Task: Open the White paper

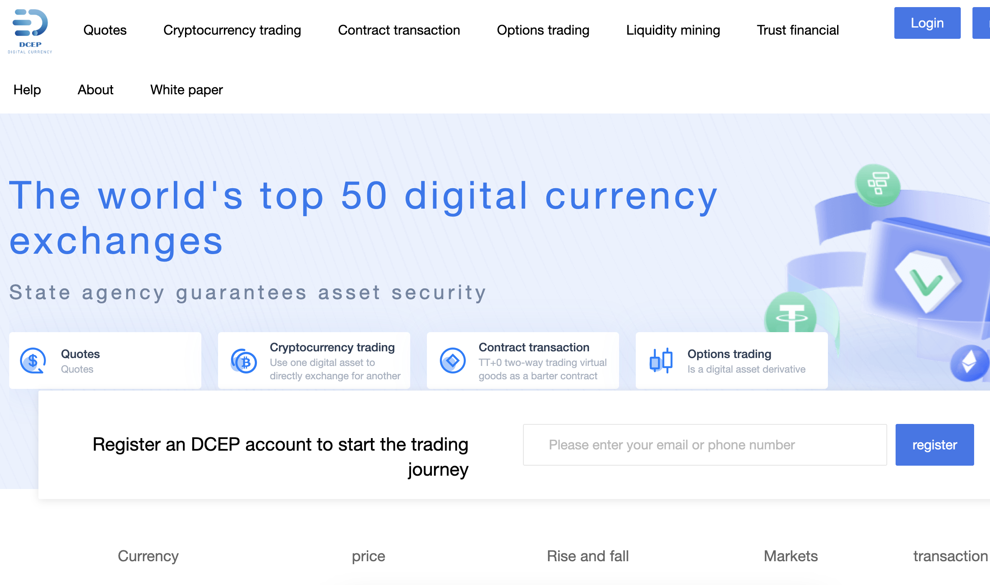Action: (186, 89)
